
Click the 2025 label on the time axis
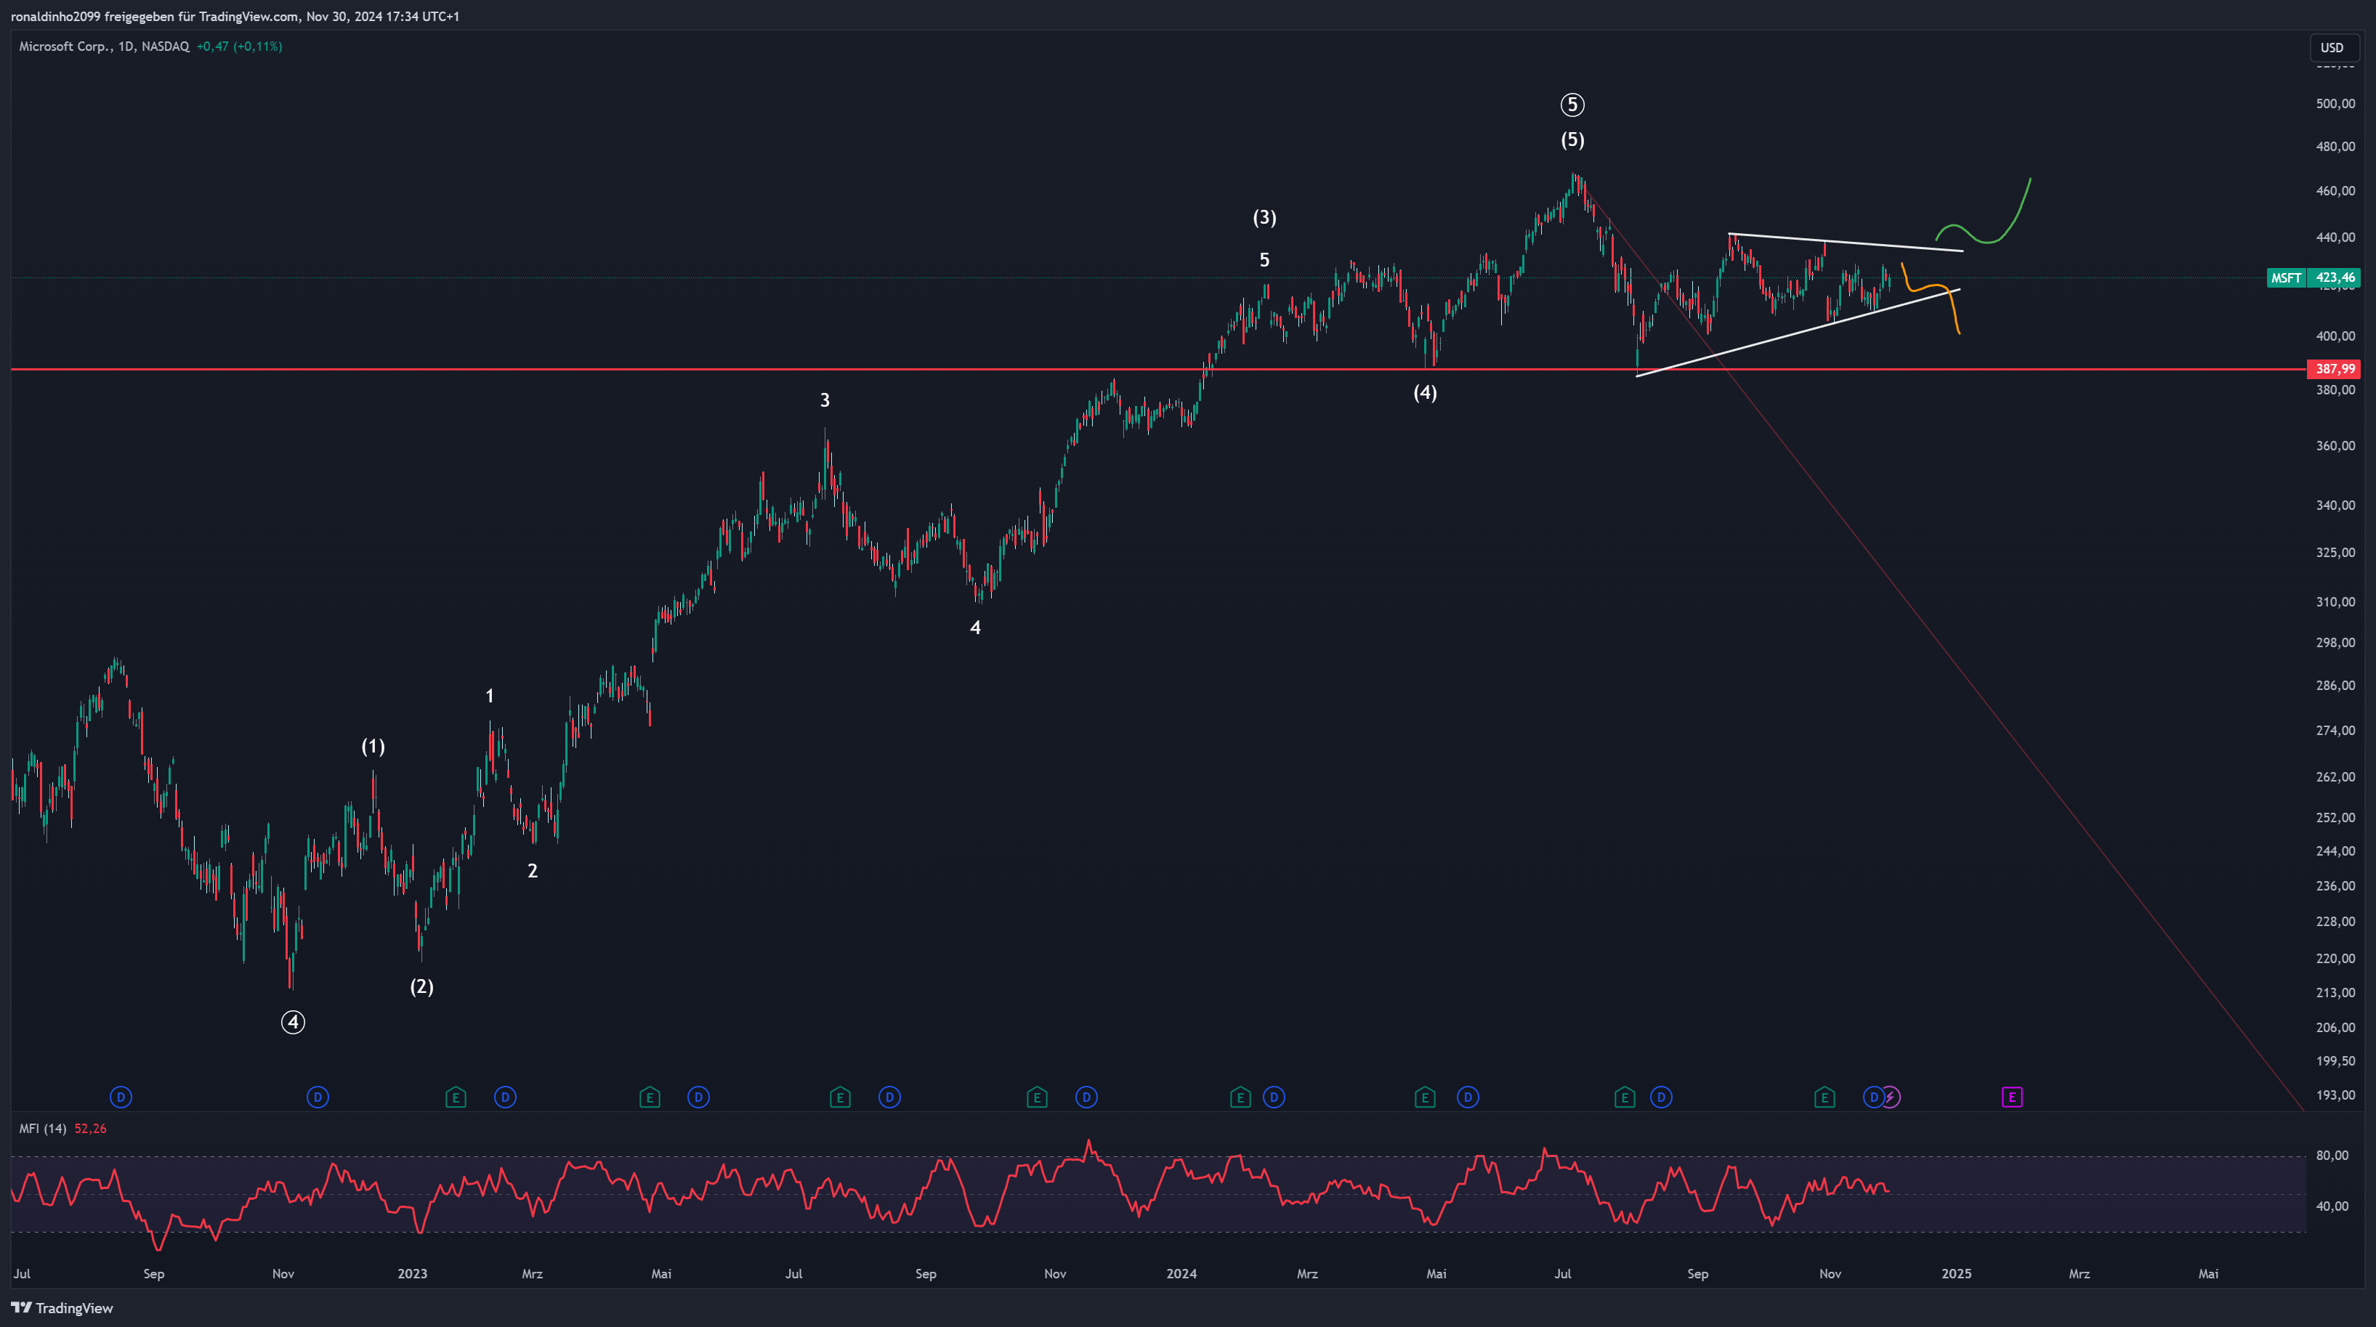click(1956, 1273)
